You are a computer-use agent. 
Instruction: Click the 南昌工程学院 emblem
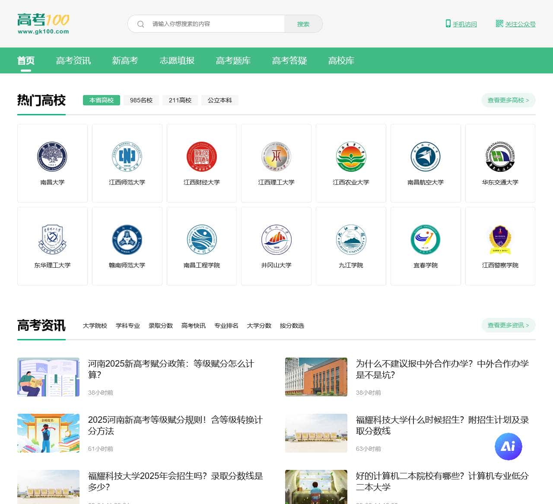(x=202, y=240)
